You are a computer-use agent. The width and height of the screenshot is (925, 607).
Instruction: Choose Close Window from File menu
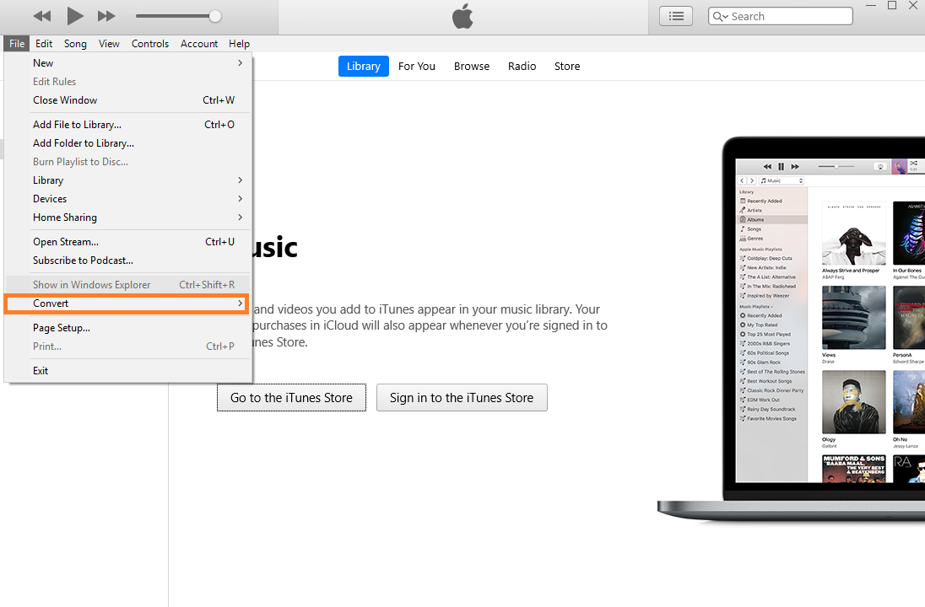coord(127,100)
